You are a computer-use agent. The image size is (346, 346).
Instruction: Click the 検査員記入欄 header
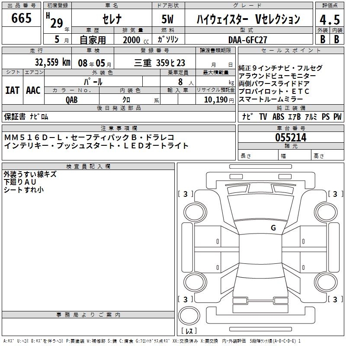[88, 167]
